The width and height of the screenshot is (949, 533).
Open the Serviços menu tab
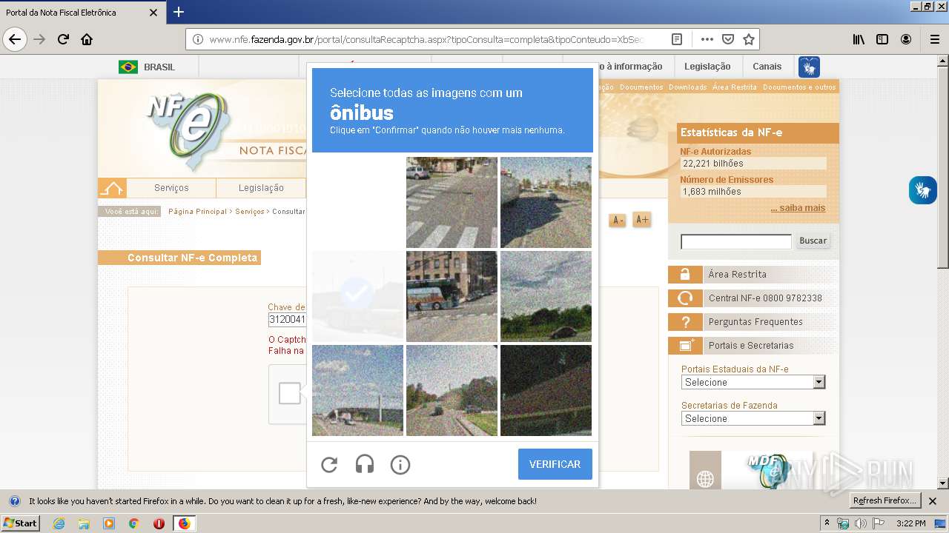coord(171,188)
